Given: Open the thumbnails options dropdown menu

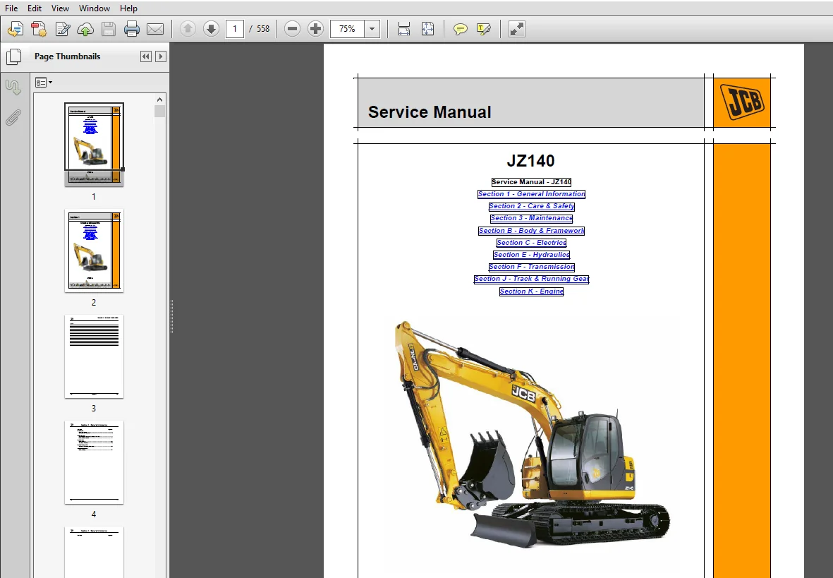Looking at the screenshot, I should coord(44,83).
